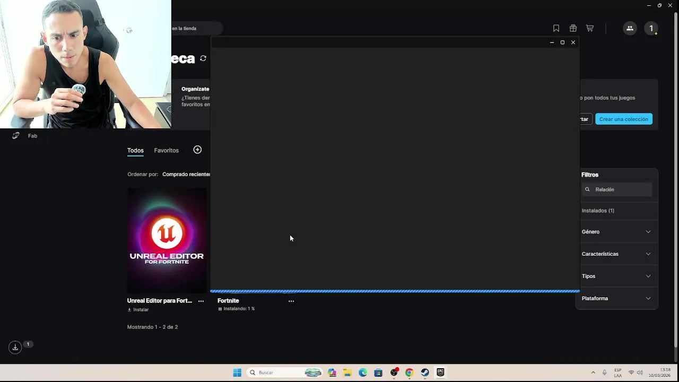
Task: Add a new collection with plus icon
Action: 197,150
